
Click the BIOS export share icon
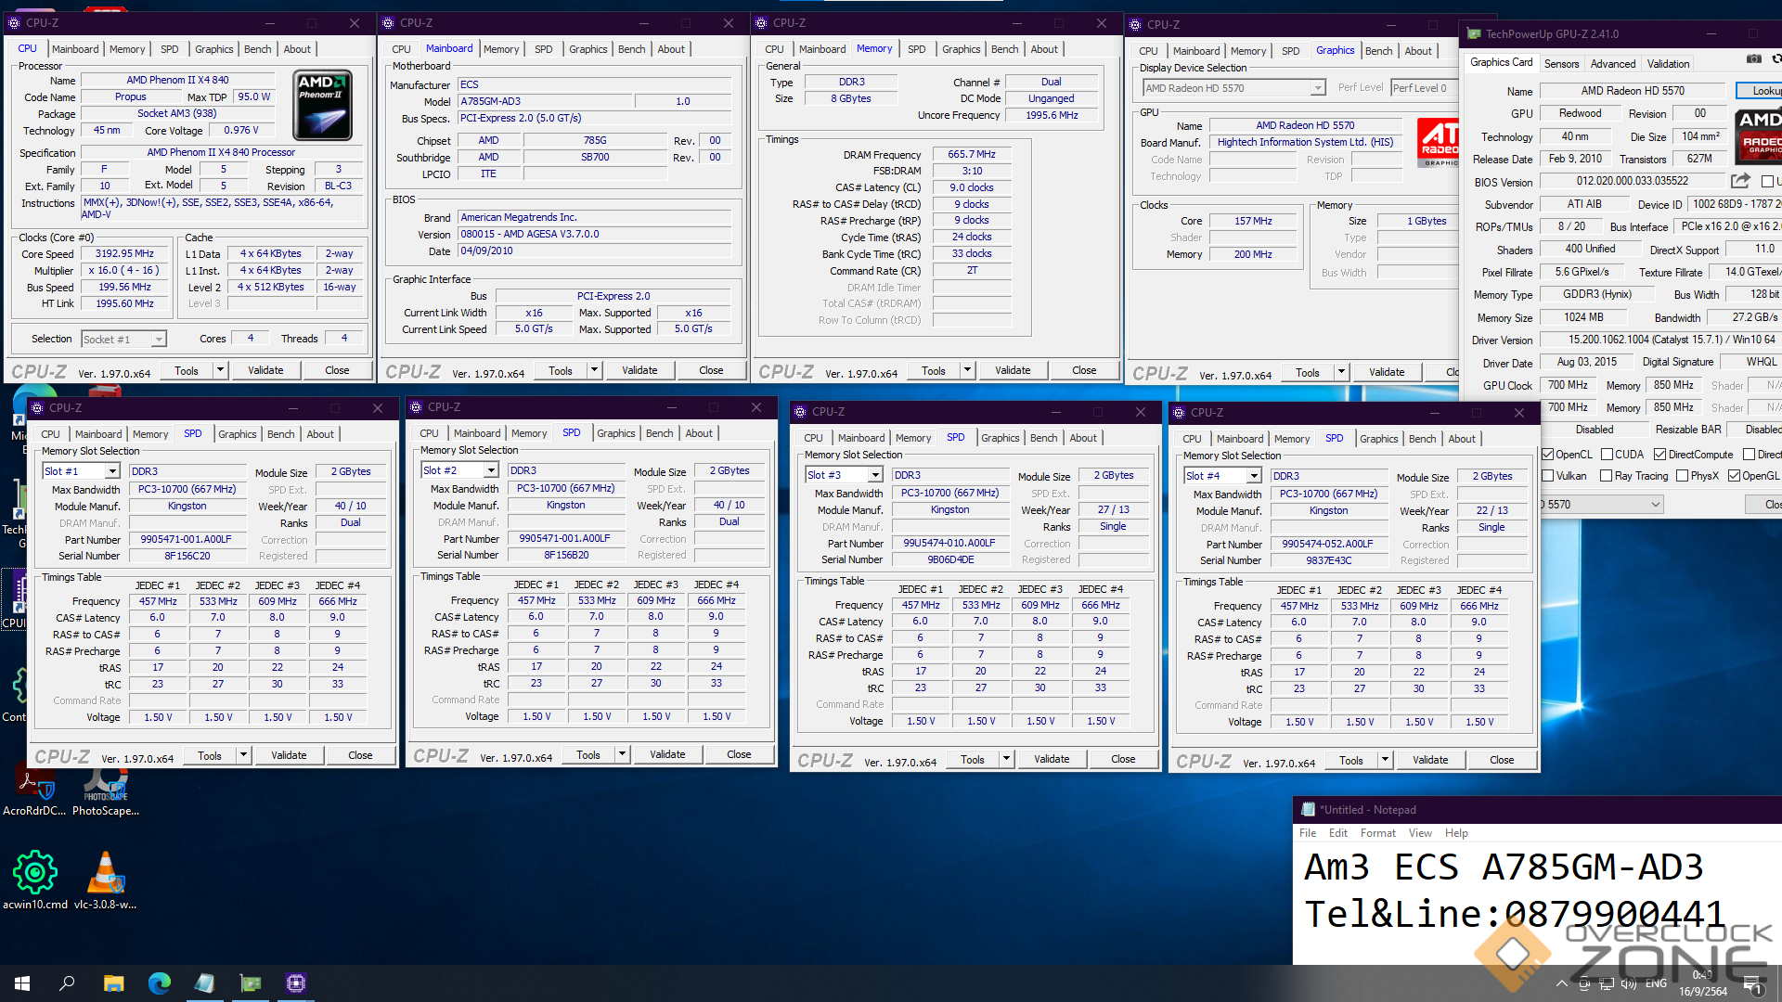pos(1740,181)
